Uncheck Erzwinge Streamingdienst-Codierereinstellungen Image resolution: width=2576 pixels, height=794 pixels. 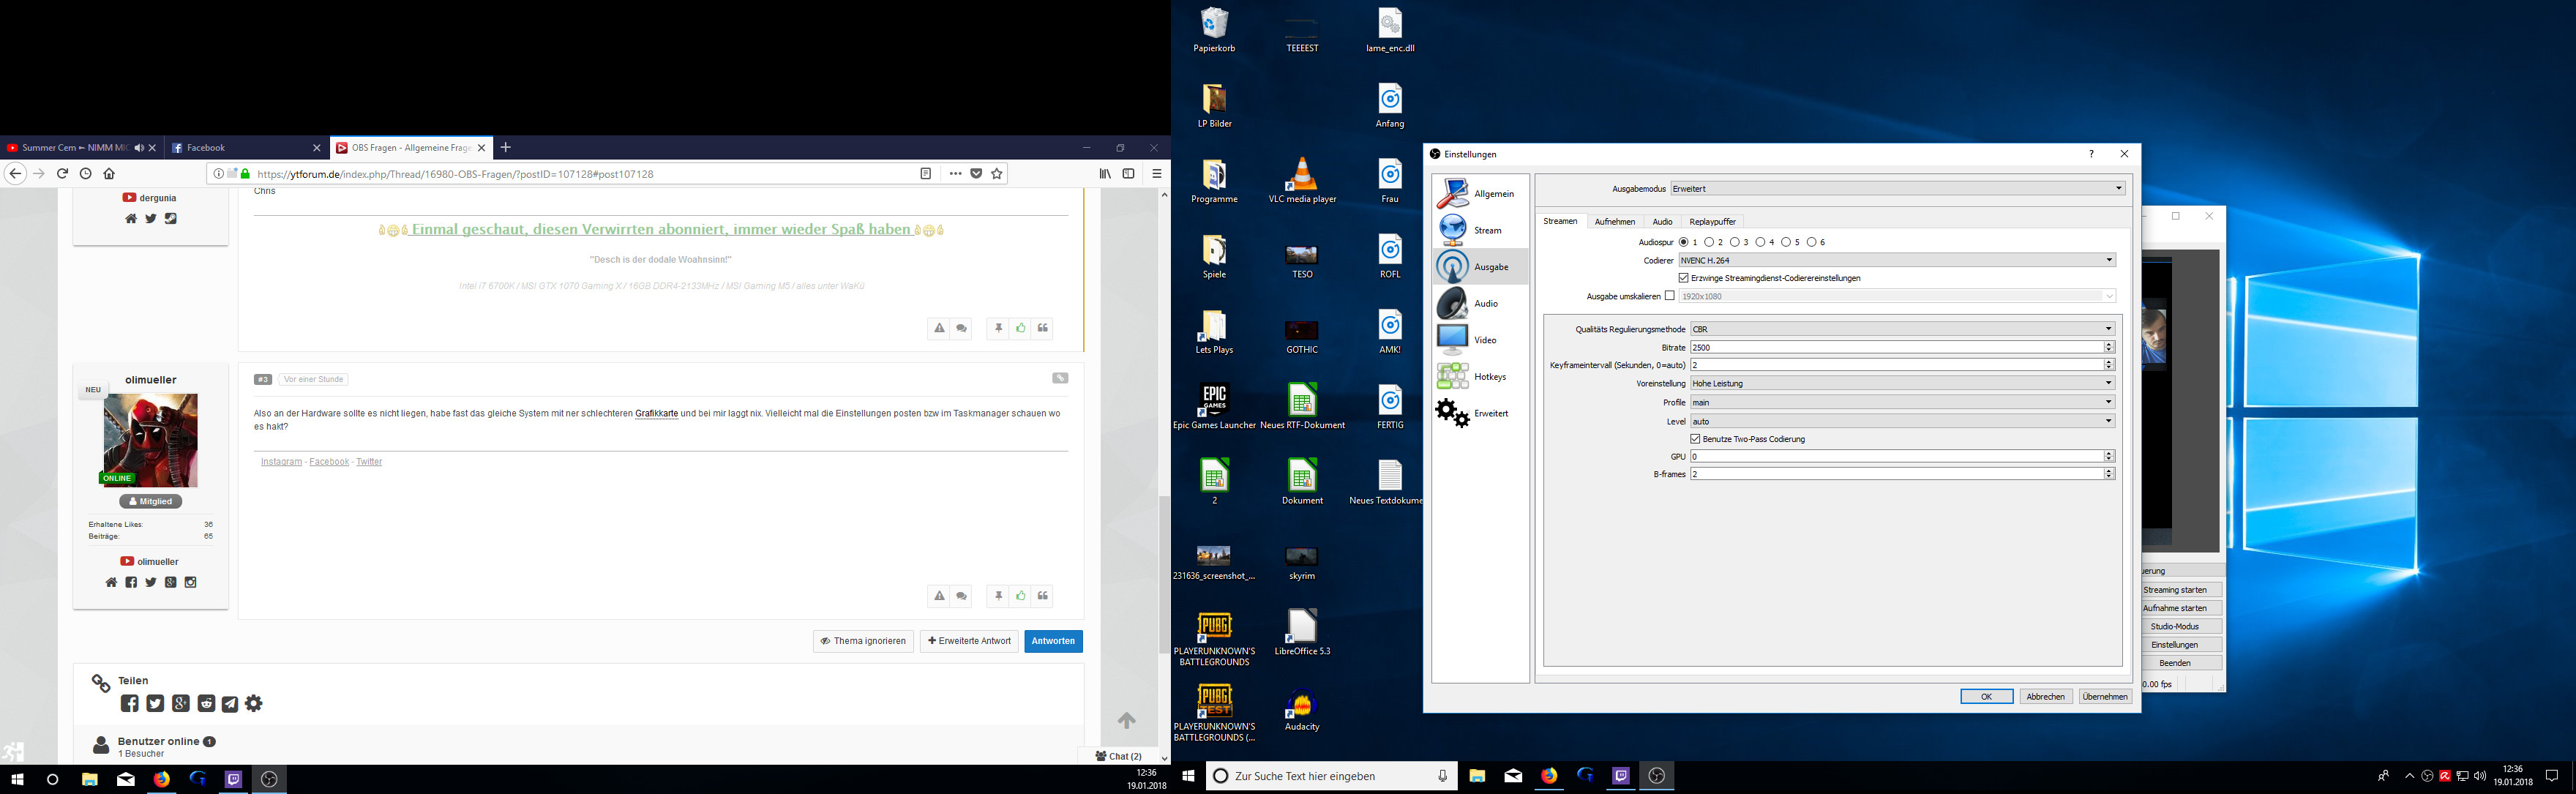(1684, 278)
